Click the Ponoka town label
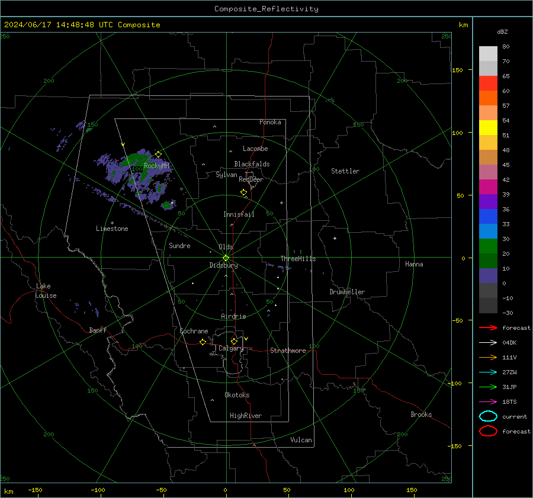This screenshot has height=498, width=533. (x=270, y=122)
